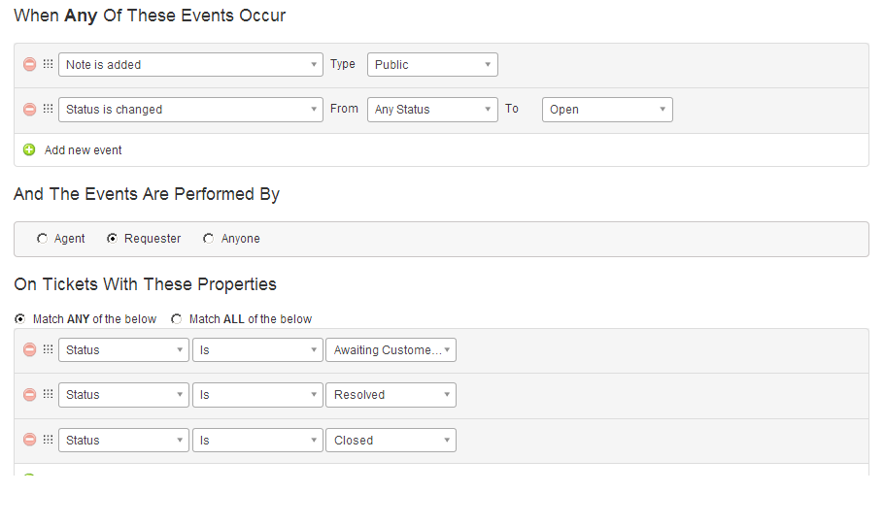884x526 pixels.
Task: Click green plus icon to add event
Action: 29,150
